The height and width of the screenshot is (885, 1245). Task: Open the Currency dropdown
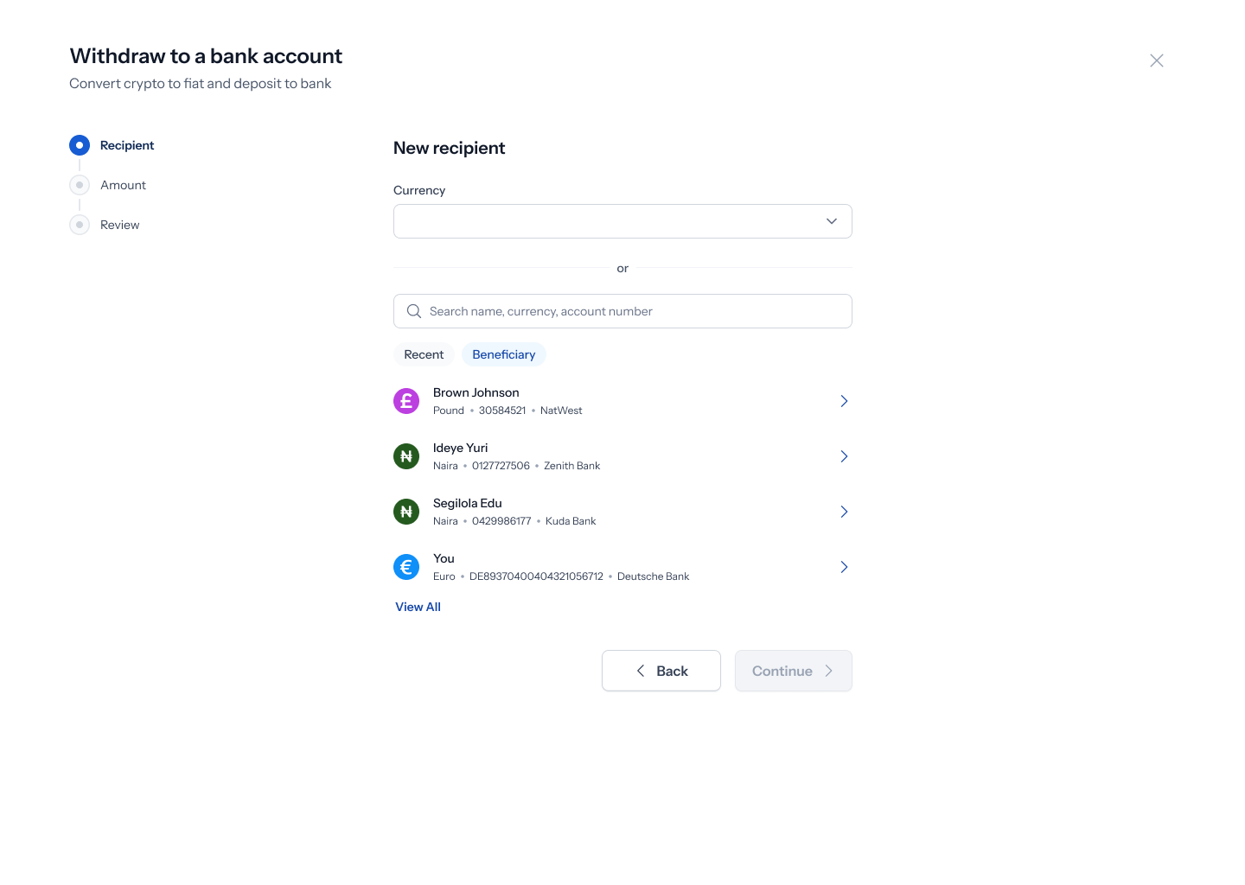pyautogui.click(x=622, y=221)
